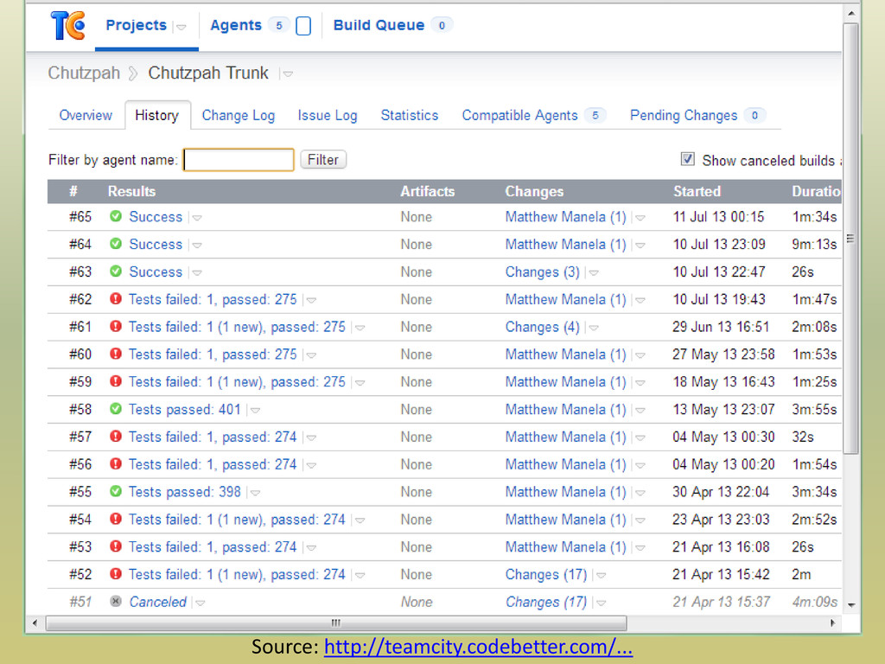The width and height of the screenshot is (885, 664).
Task: Go to Agents in top navigation
Action: pos(236,25)
